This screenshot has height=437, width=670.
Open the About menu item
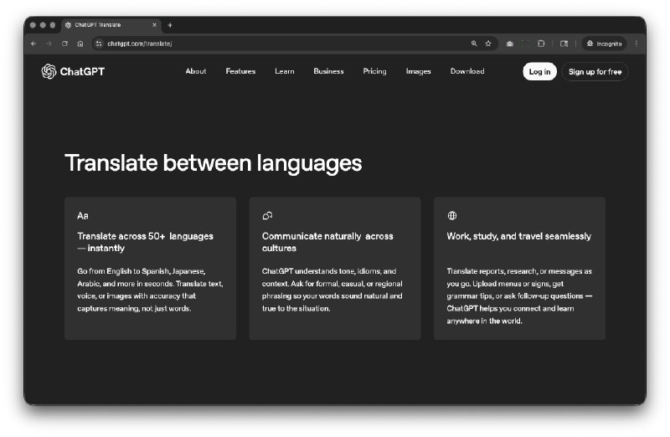pos(196,71)
